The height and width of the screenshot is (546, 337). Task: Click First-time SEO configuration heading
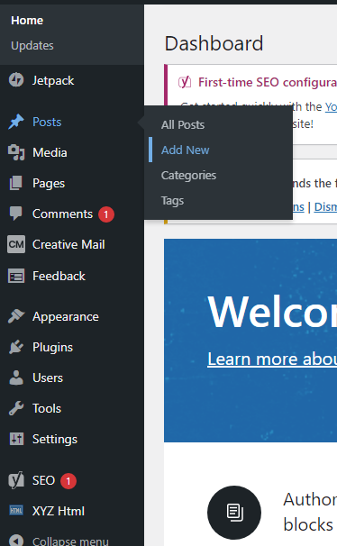268,82
